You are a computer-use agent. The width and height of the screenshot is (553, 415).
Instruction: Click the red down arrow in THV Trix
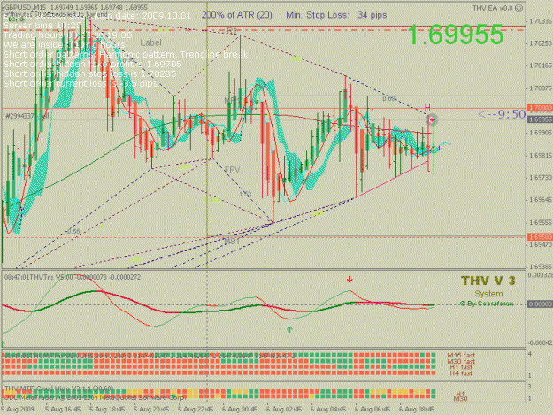click(349, 280)
